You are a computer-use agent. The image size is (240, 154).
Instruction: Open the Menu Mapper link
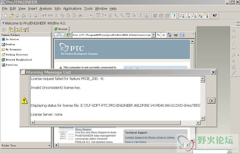83,129
